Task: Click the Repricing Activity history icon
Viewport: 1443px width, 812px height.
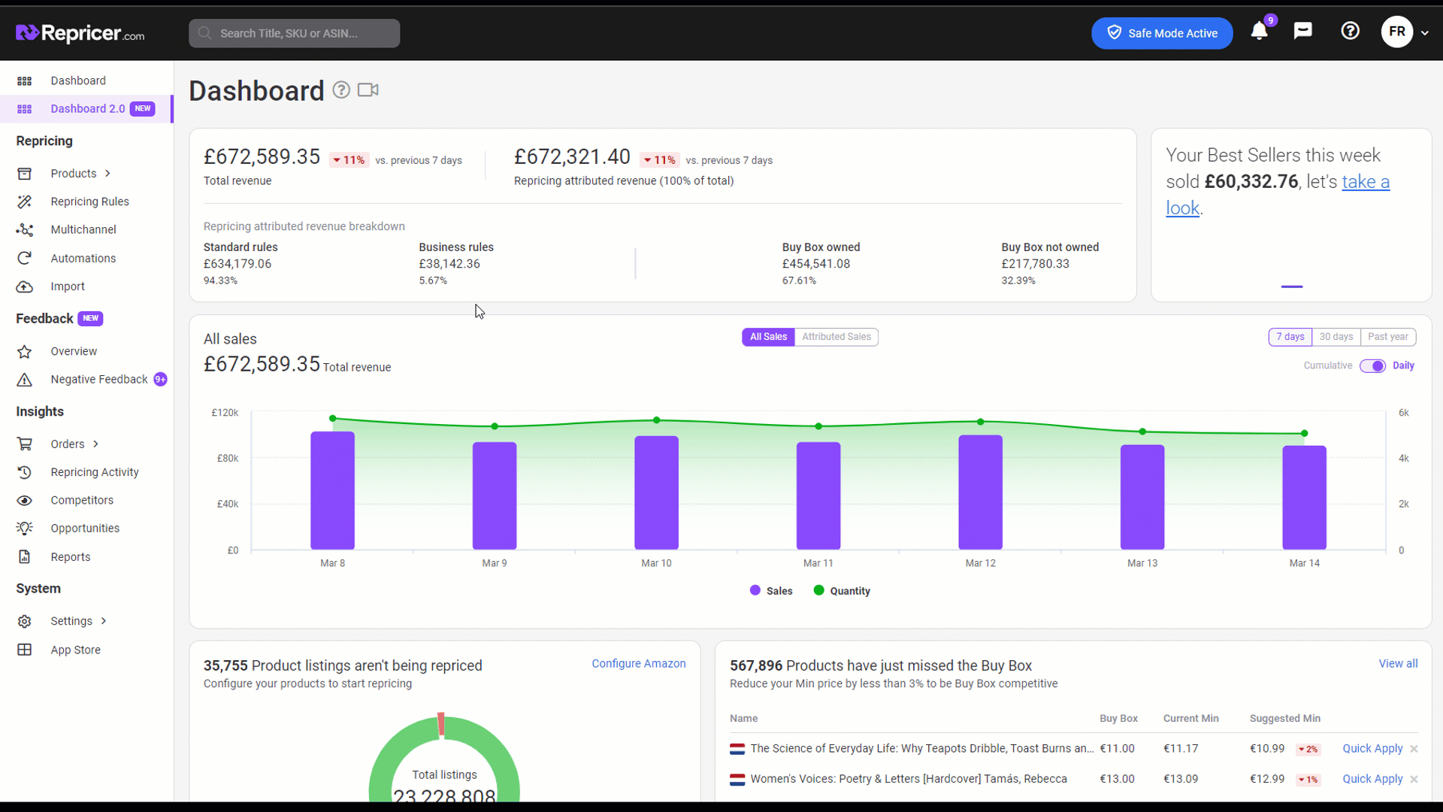Action: tap(25, 472)
